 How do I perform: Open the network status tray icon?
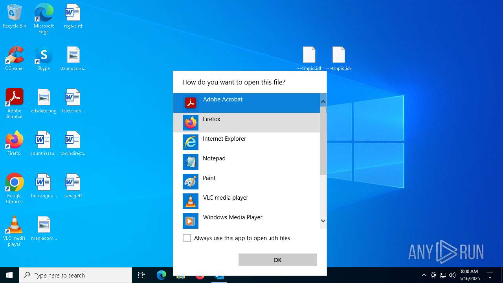[x=443, y=275]
